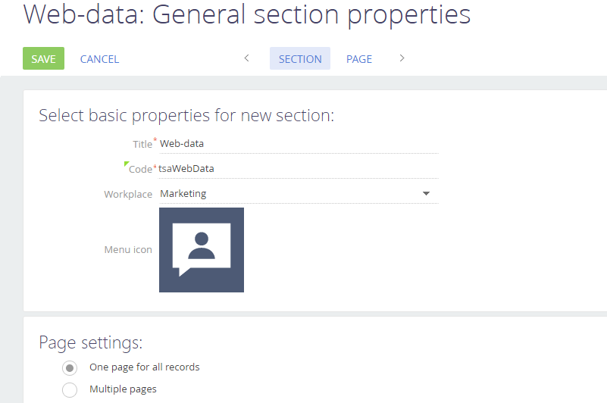Expand the Workplace dropdown arrow
The width and height of the screenshot is (607, 403).
pyautogui.click(x=426, y=194)
